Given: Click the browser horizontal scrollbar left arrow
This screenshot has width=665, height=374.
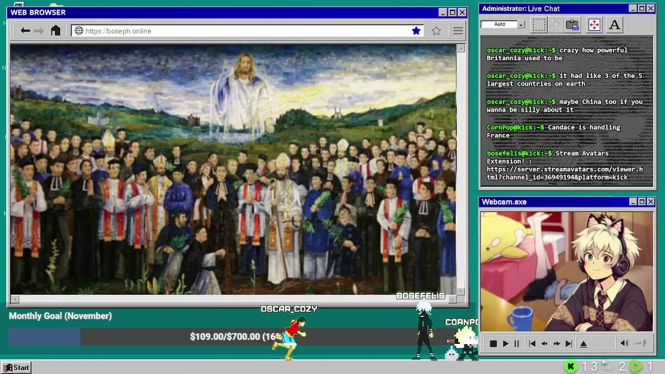Looking at the screenshot, I should [15, 299].
